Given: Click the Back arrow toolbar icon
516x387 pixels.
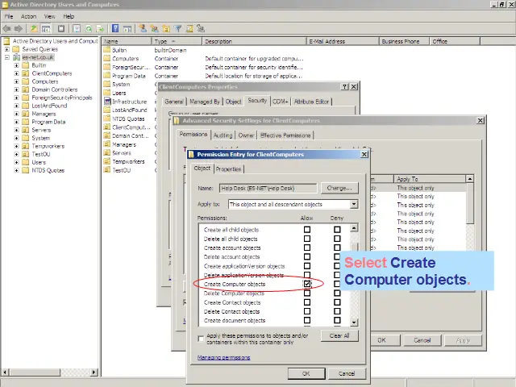Looking at the screenshot, I should pos(7,28).
